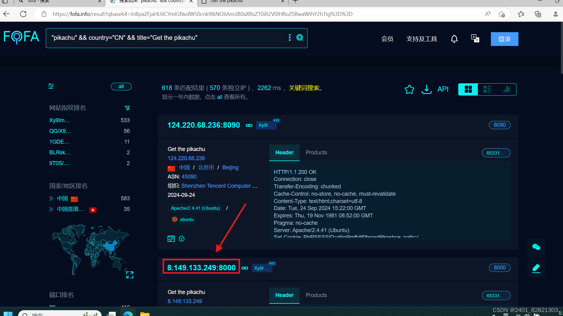The width and height of the screenshot is (563, 316).
Task: Click 65331... badge in first result
Action: [x=496, y=153]
